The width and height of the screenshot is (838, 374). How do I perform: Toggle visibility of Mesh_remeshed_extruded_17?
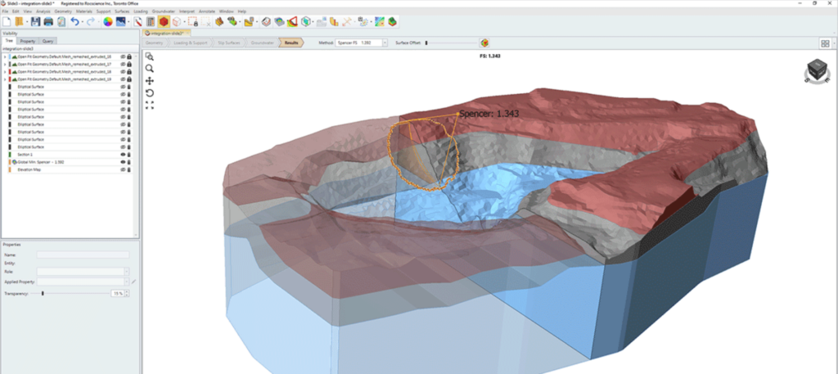tap(123, 64)
